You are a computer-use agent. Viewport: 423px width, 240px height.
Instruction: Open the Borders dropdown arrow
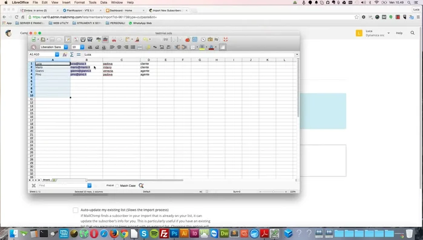pyautogui.click(x=197, y=47)
